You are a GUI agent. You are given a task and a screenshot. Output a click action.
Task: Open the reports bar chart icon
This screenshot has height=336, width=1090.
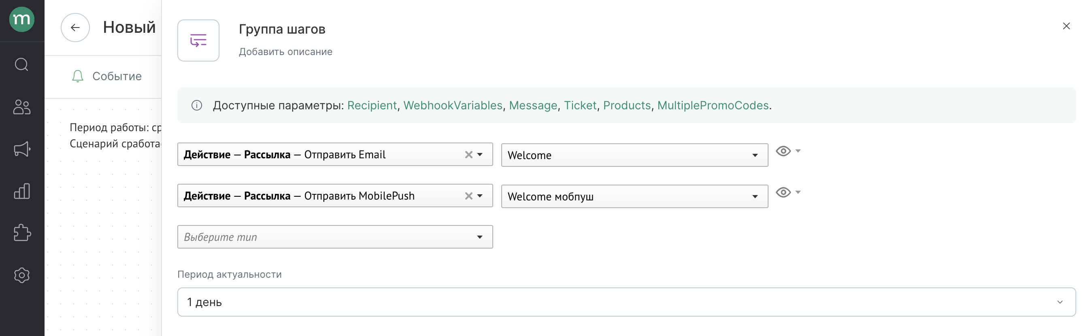21,191
